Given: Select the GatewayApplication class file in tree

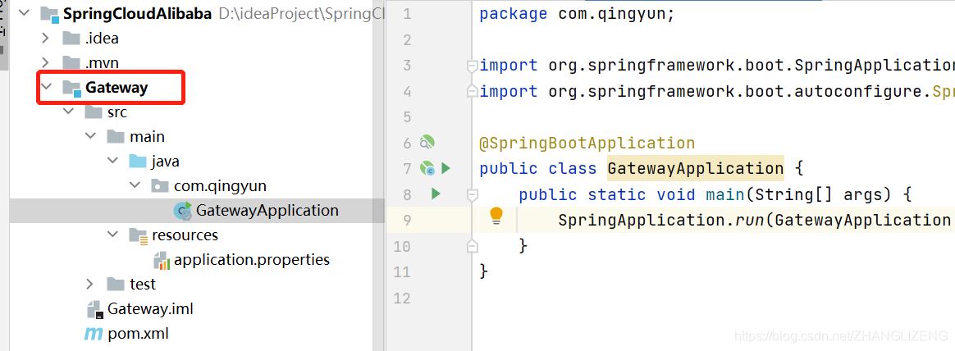Looking at the screenshot, I should [267, 211].
